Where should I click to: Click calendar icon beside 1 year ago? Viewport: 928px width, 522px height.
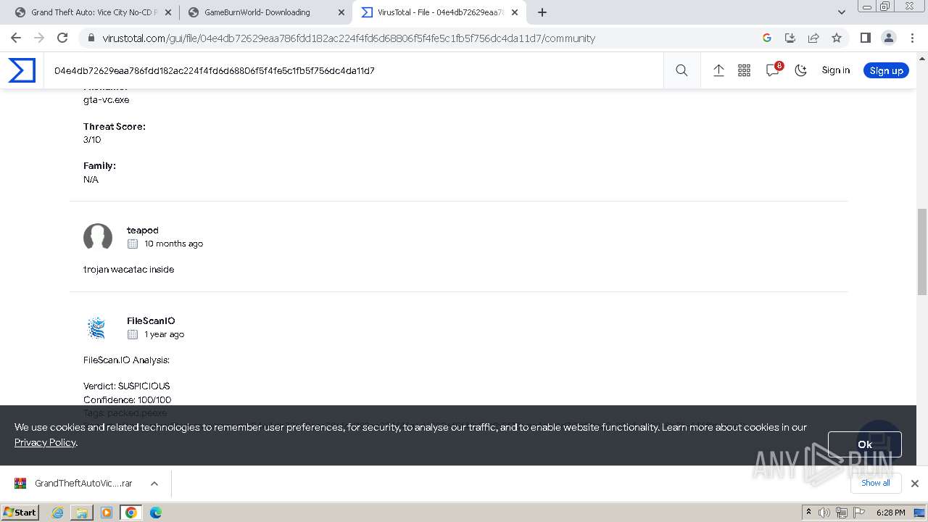(x=133, y=334)
